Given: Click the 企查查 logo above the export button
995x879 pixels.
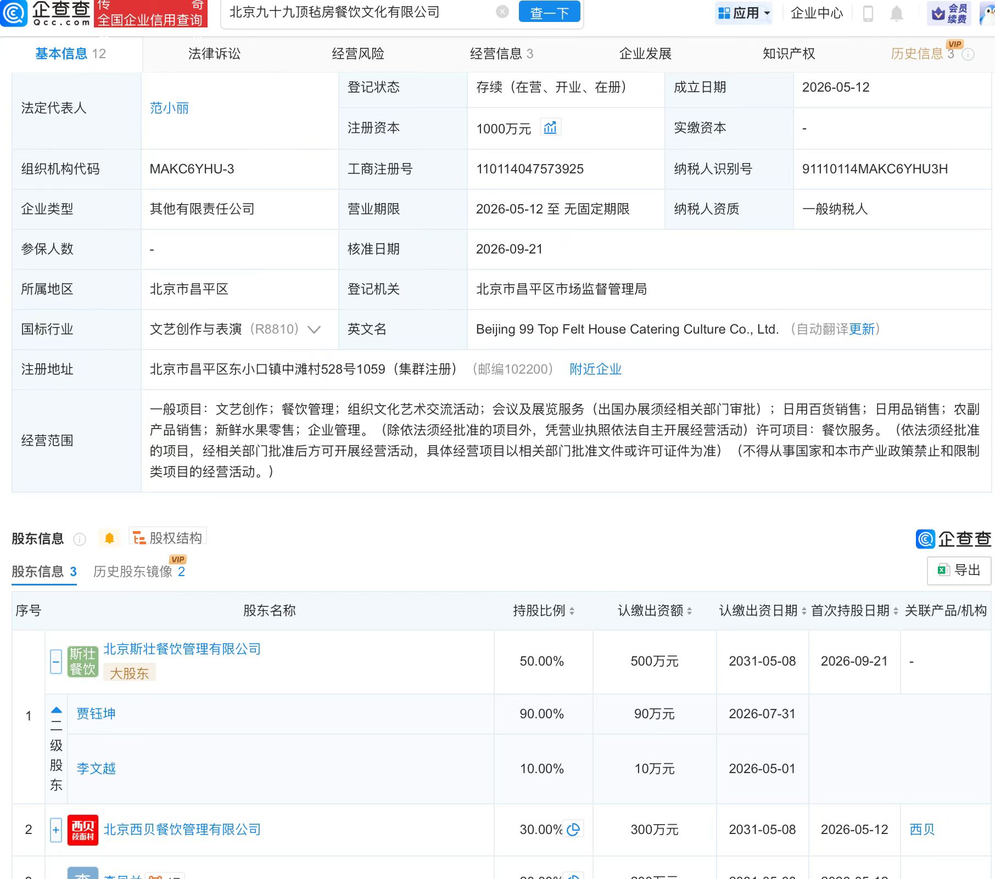Looking at the screenshot, I should tap(953, 539).
